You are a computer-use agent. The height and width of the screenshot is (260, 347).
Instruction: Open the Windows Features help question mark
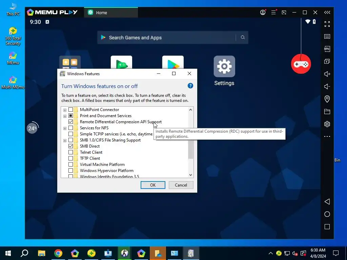190,86
